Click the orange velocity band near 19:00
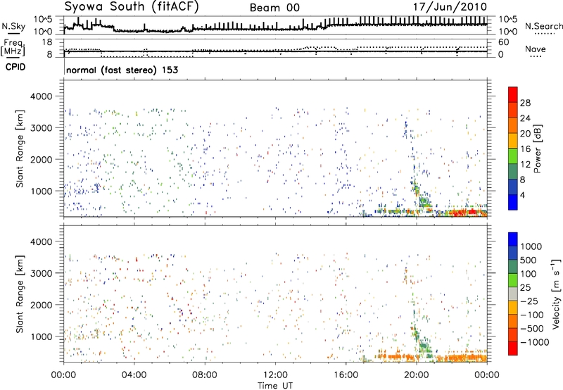This screenshot has width=563, height=390. (395, 357)
